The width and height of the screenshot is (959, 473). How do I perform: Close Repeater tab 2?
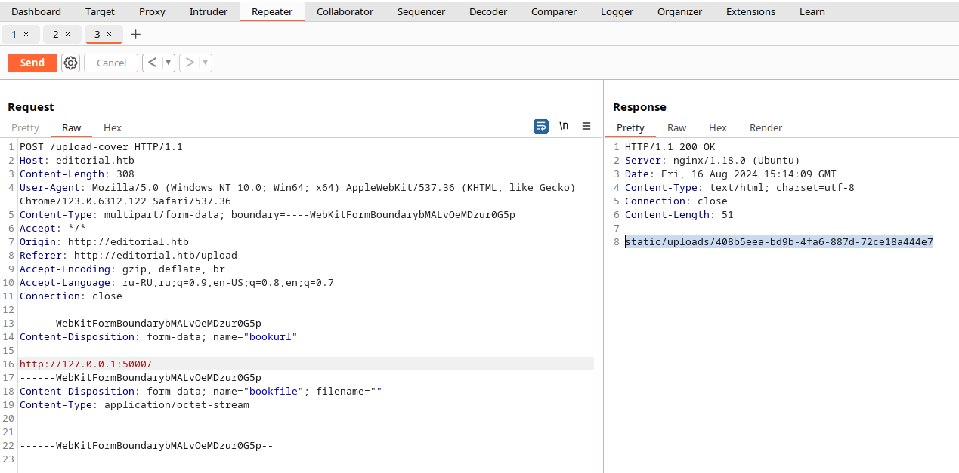point(67,35)
